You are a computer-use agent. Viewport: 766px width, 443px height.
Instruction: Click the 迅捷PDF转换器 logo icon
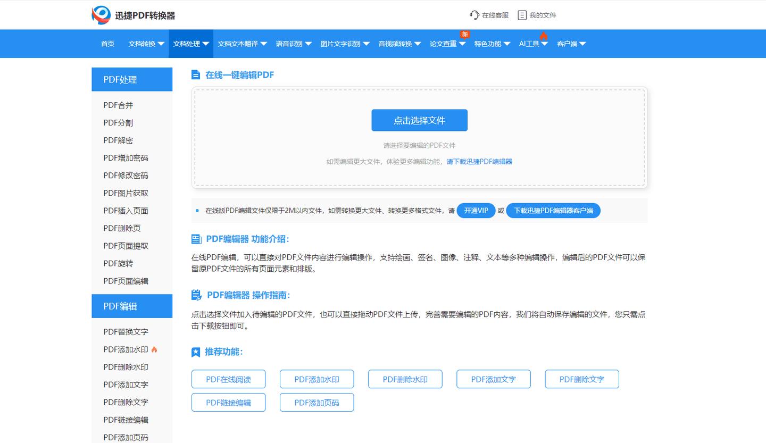pos(101,15)
